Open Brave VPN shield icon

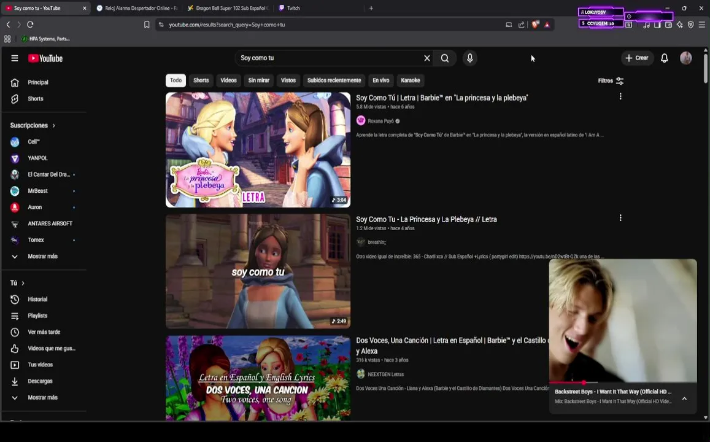tap(690, 25)
